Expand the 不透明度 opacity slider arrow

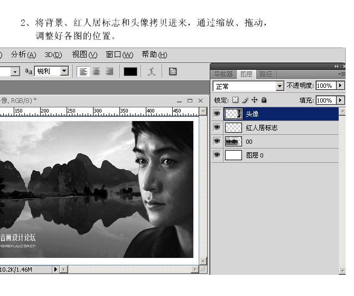[x=340, y=86]
